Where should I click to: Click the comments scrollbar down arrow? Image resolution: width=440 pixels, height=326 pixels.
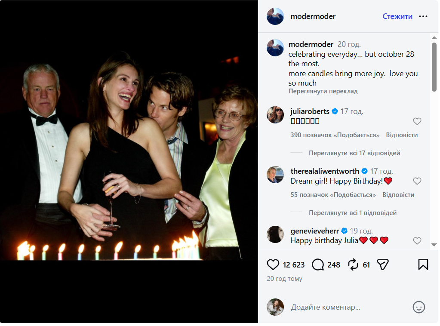click(434, 245)
